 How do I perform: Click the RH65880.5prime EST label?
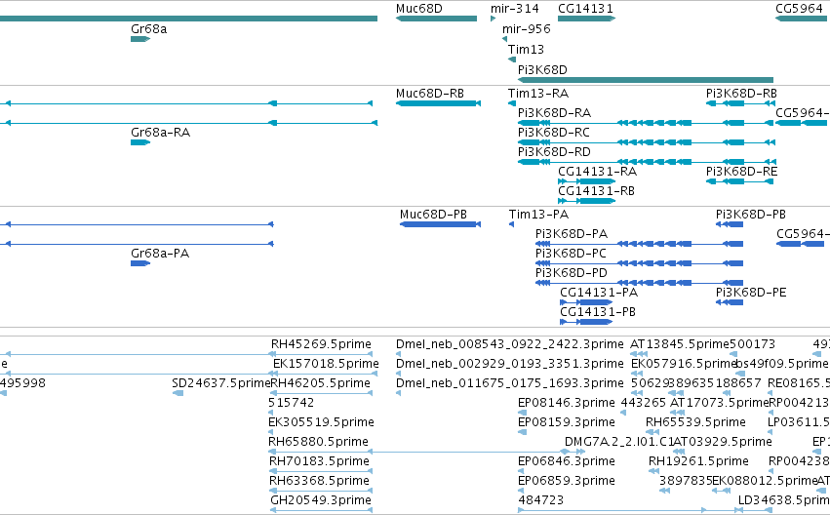[319, 442]
